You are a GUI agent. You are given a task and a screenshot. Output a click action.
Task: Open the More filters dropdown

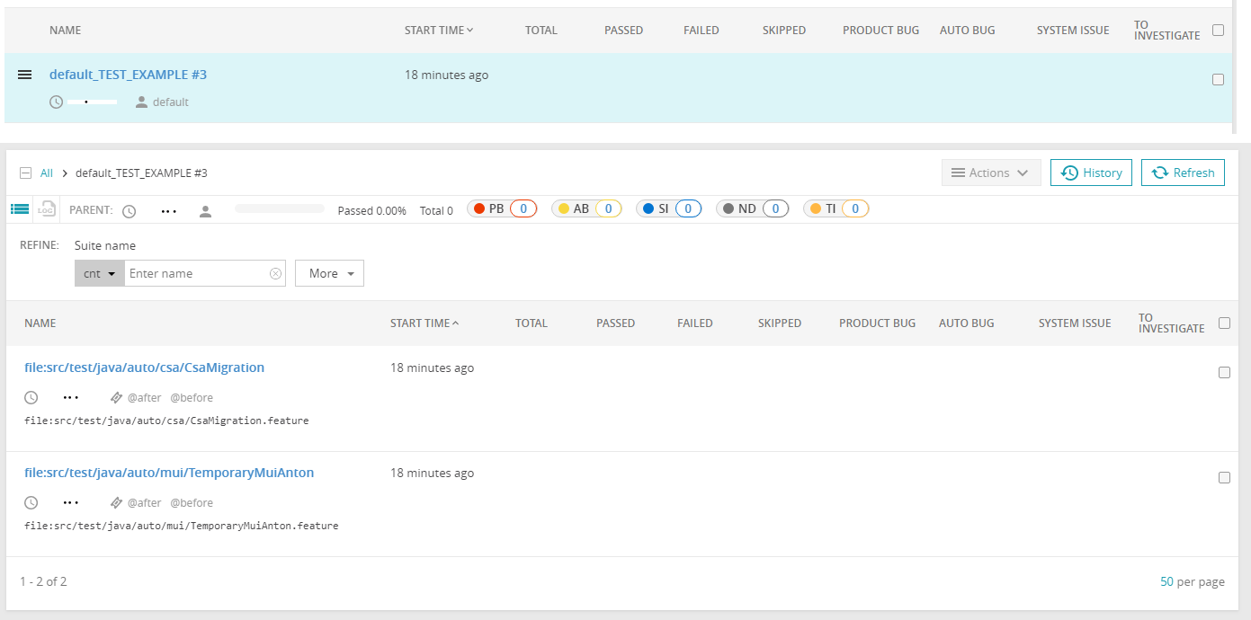click(329, 273)
